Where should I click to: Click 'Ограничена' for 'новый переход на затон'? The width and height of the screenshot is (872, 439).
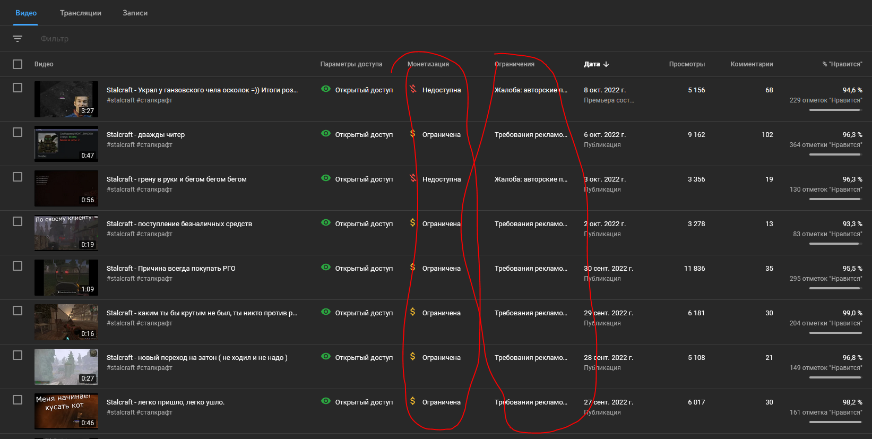coord(442,358)
